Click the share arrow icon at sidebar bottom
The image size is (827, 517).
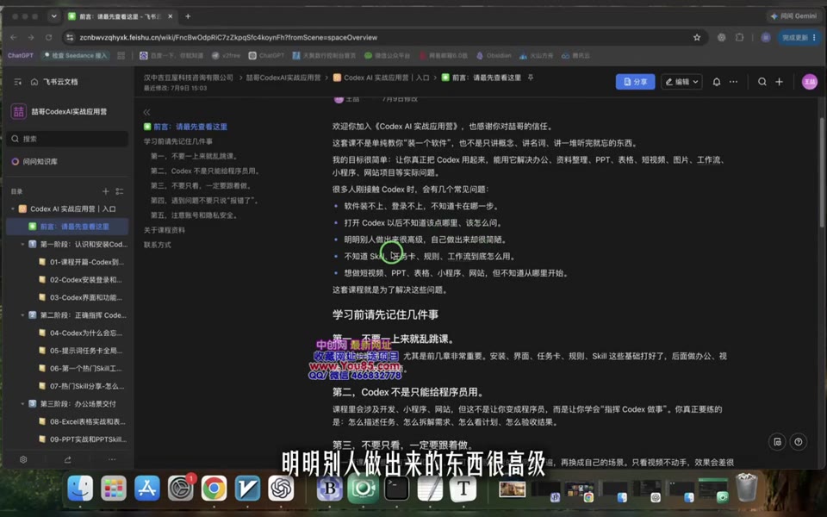point(67,459)
